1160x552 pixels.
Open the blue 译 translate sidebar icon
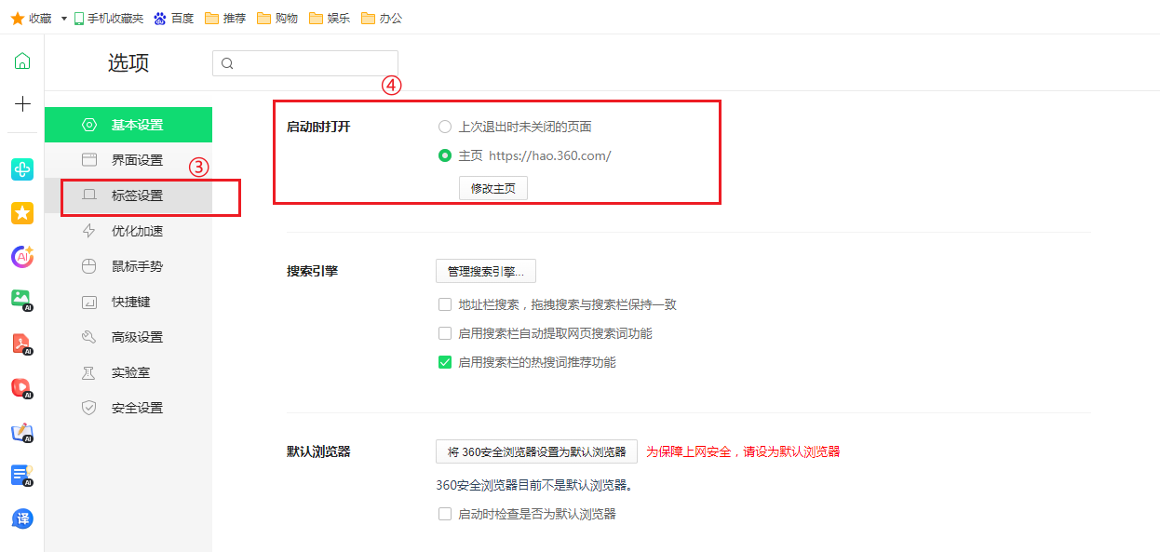21,518
